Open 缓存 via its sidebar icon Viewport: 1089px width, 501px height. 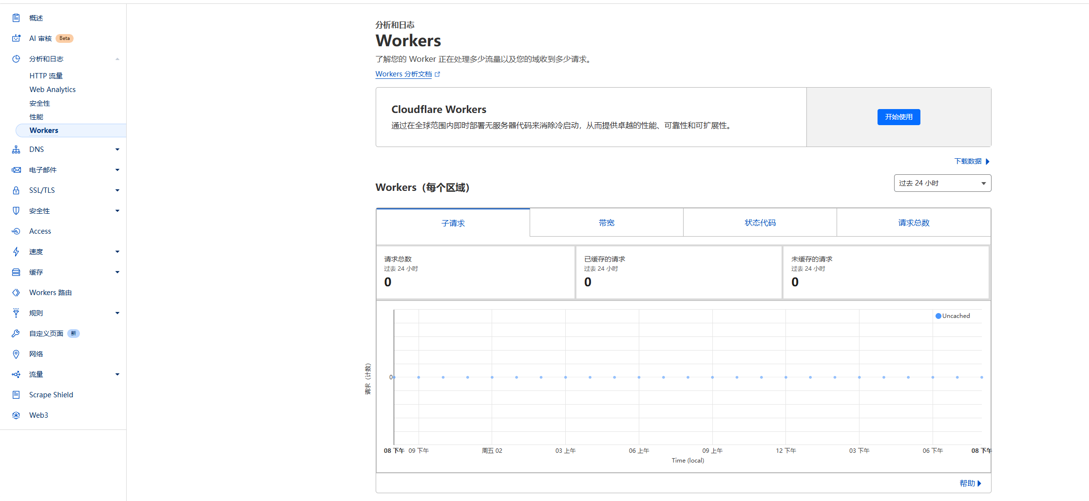coord(16,272)
